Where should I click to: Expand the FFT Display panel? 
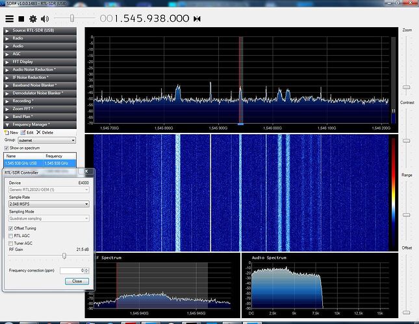(x=40, y=62)
